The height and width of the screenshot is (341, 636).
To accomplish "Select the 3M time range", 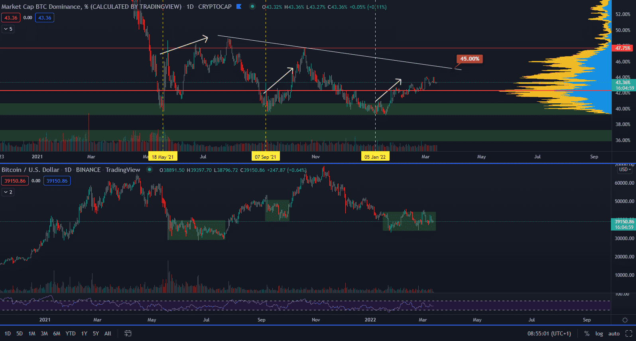I will [44, 333].
